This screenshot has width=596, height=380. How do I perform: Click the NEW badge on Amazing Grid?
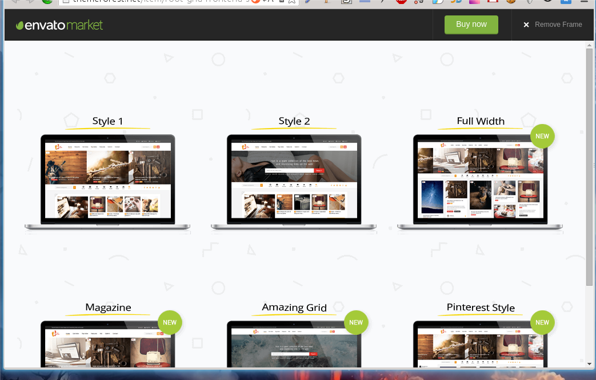[356, 322]
